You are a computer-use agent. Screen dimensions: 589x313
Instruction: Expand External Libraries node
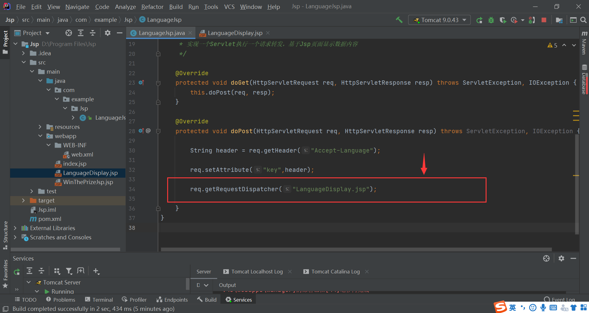(15, 228)
